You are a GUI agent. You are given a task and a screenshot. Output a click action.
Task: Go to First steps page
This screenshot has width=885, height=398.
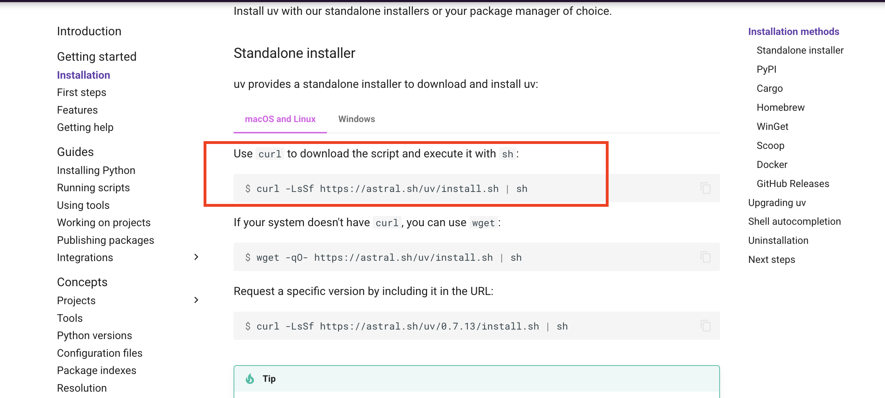82,92
